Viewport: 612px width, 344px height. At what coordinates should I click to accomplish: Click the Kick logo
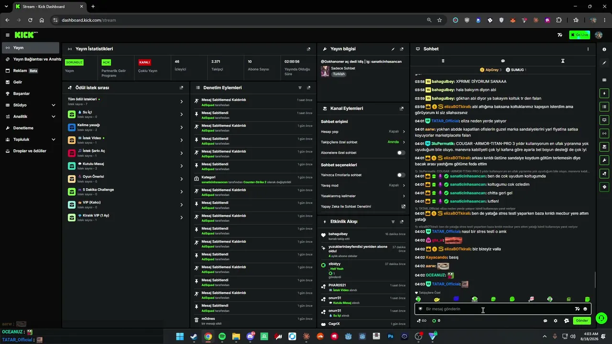26,35
